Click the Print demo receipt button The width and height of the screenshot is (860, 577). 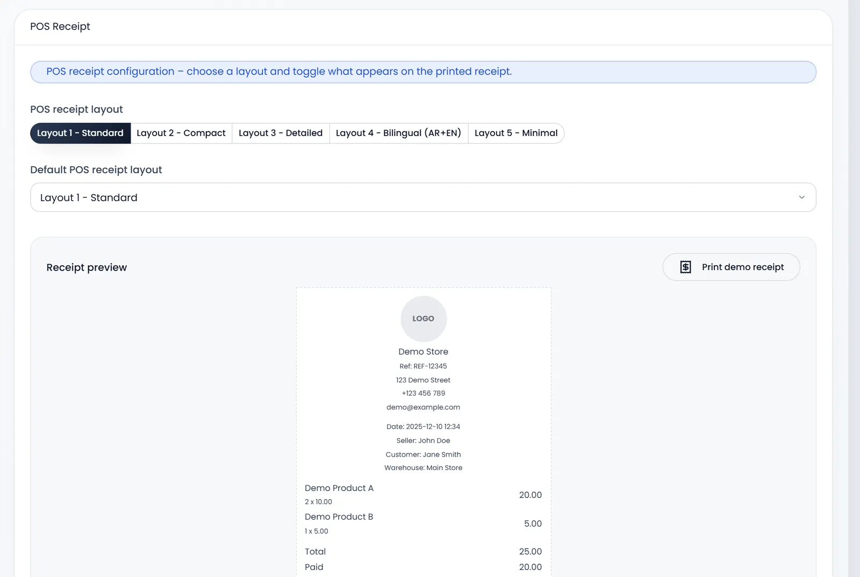tap(731, 267)
